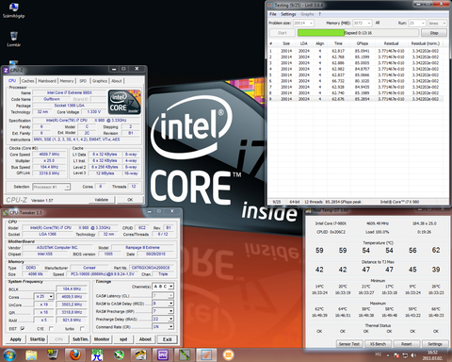
Task: Click the network icon in system tray
Action: tap(405, 355)
